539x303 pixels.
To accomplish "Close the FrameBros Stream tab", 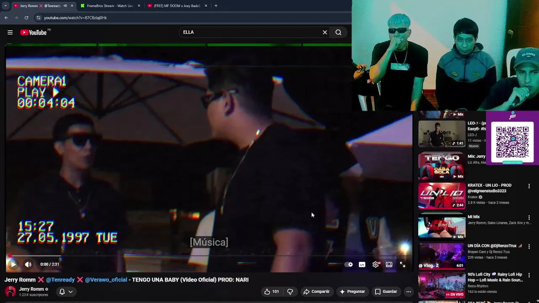I will (139, 6).
